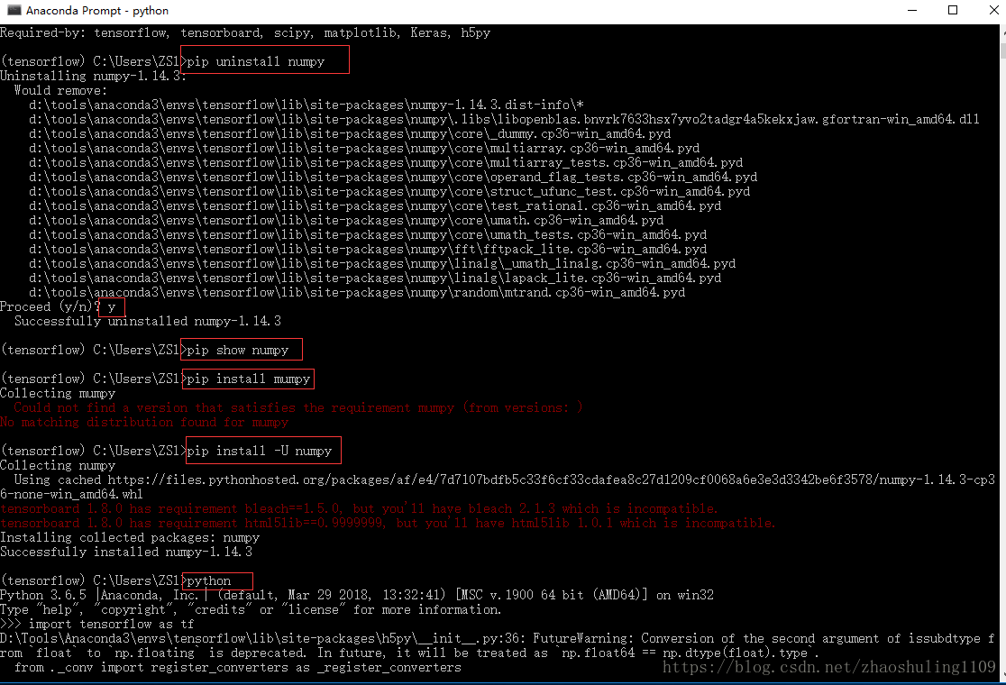Click the 'Collecting mumpy' line
The image size is (1006, 685).
tap(58, 394)
